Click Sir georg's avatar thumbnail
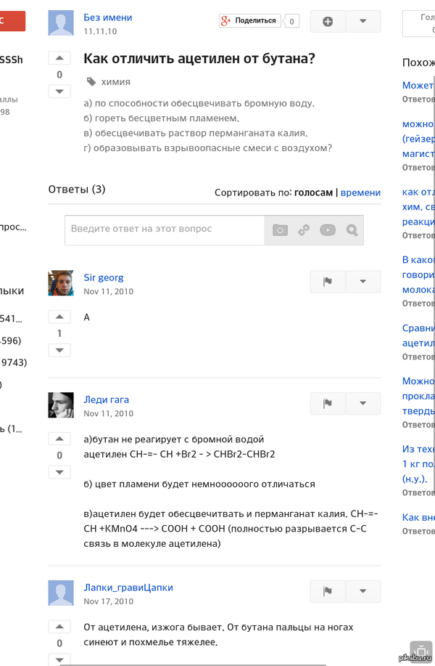The width and height of the screenshot is (435, 666). click(61, 283)
